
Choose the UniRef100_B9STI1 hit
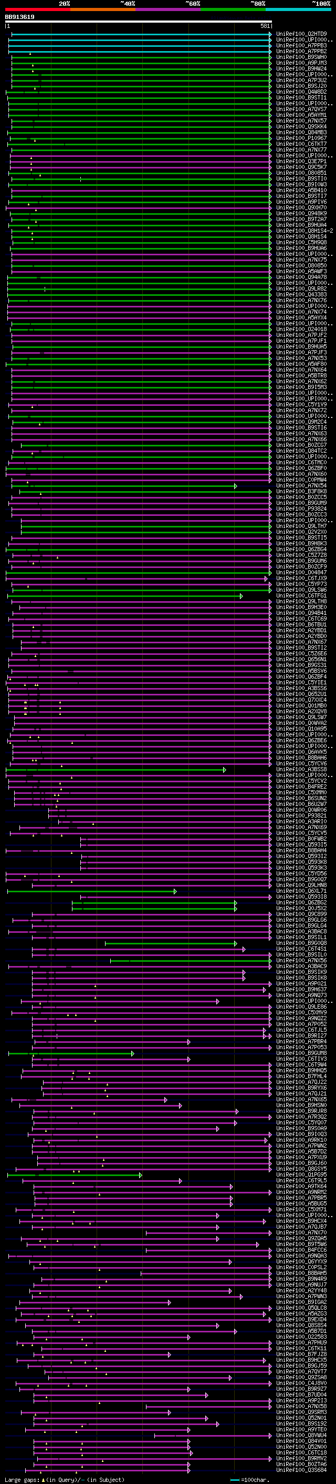coord(301,98)
